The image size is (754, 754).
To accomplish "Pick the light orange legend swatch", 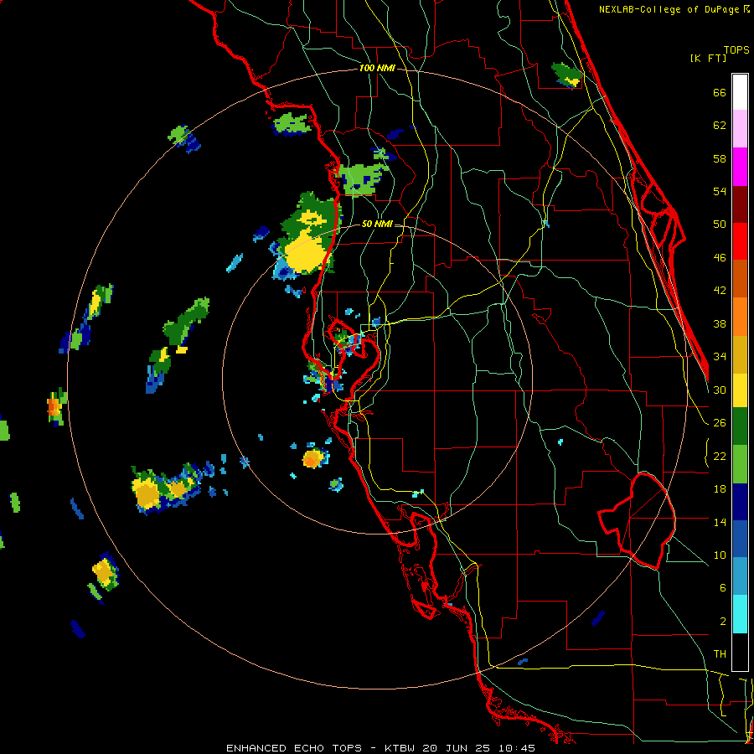I will pos(740,317).
